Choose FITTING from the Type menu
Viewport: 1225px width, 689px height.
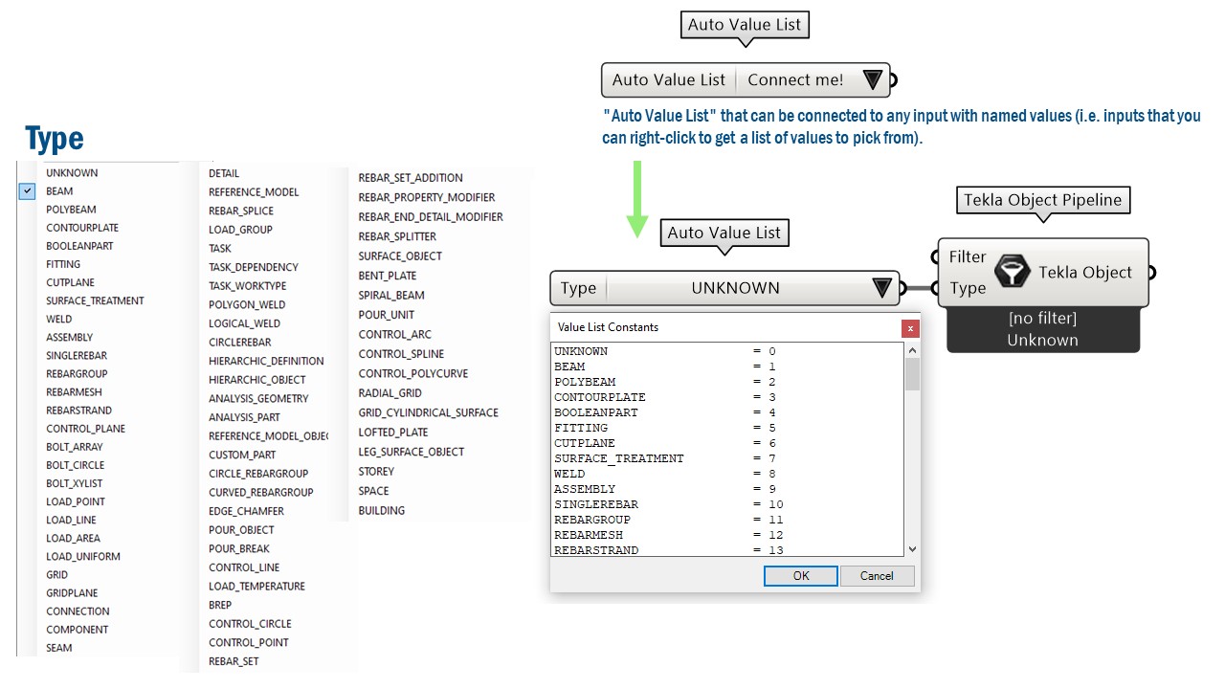click(63, 264)
